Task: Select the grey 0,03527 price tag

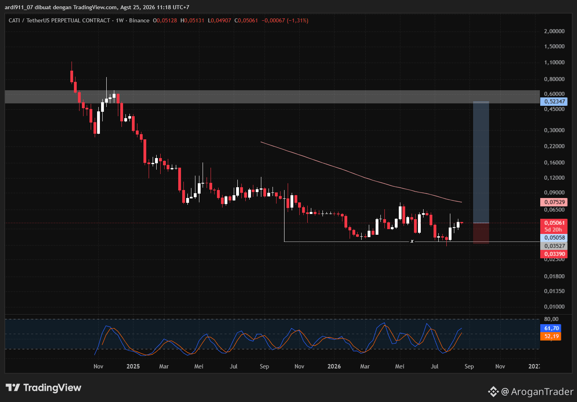Action: click(x=553, y=246)
